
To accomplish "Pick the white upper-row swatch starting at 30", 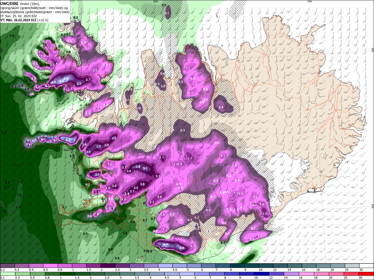I will [367, 266].
